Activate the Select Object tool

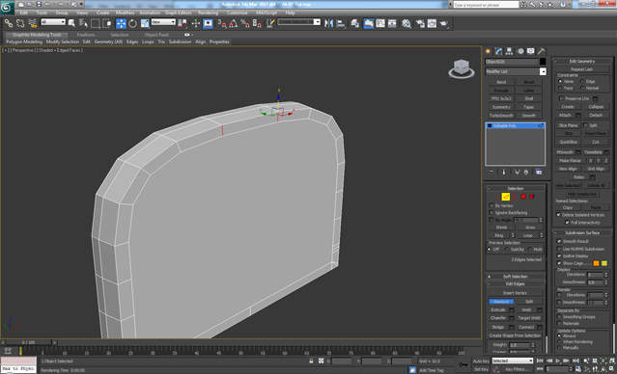[x=71, y=23]
